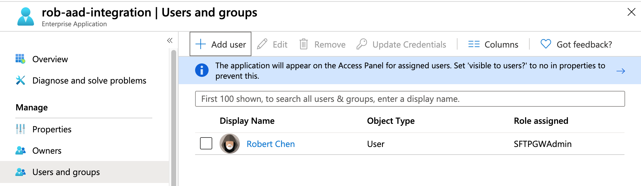The width and height of the screenshot is (641, 186).
Task: Click the Got feedback heart icon
Action: pyautogui.click(x=546, y=44)
